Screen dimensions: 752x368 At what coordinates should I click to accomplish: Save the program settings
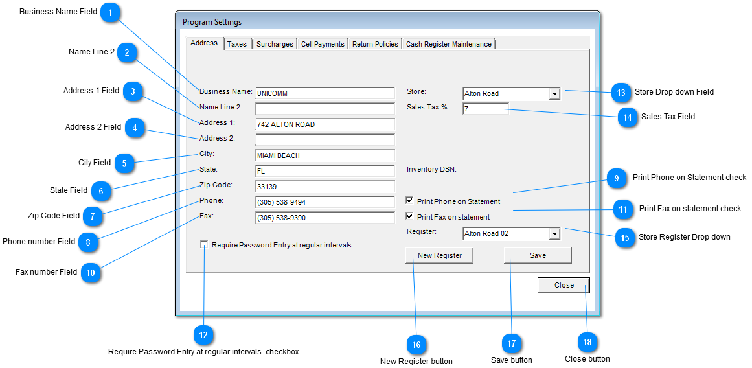point(538,255)
